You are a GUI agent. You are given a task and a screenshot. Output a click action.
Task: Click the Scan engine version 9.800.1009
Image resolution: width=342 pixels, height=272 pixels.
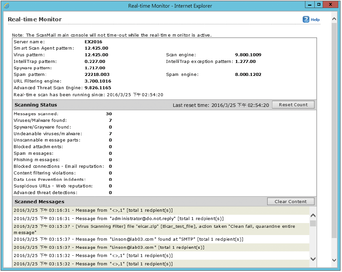248,55
